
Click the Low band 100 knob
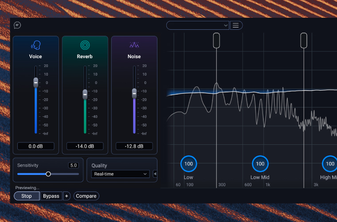[188, 164]
